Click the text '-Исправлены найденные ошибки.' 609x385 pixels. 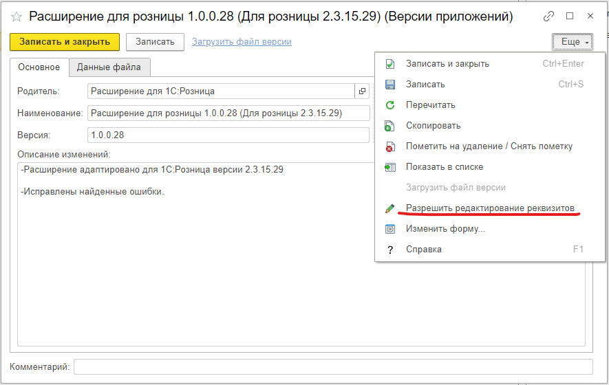[x=92, y=192]
